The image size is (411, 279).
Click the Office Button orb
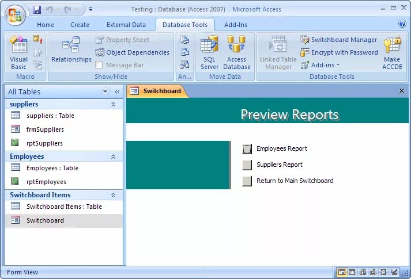pos(15,15)
